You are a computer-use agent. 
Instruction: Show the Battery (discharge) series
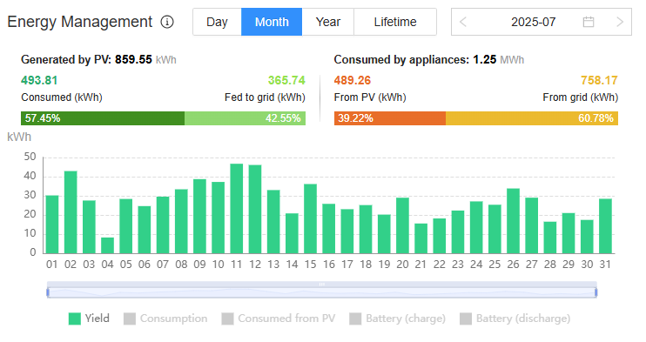(x=515, y=319)
